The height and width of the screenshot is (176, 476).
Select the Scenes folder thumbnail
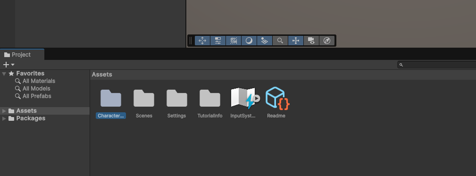pyautogui.click(x=144, y=98)
